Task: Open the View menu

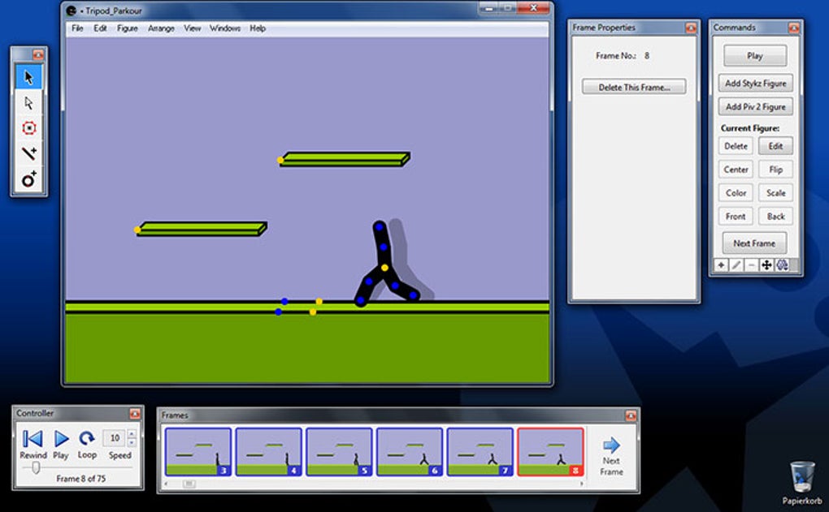Action: click(x=193, y=28)
